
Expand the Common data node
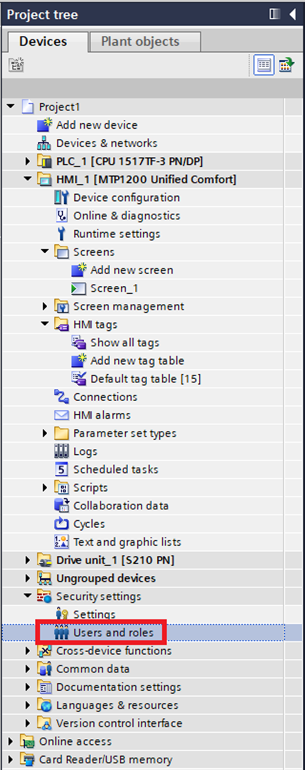point(28,669)
